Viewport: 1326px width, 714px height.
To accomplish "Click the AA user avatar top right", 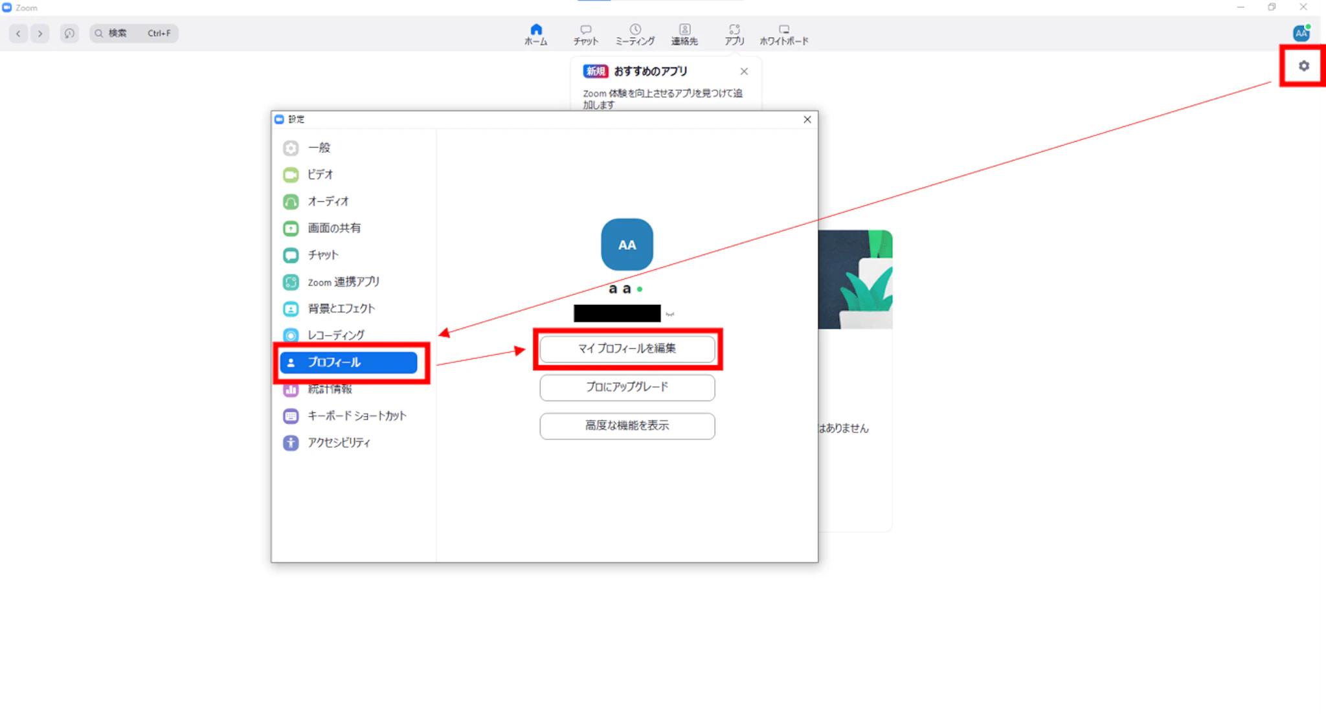I will (x=1301, y=33).
